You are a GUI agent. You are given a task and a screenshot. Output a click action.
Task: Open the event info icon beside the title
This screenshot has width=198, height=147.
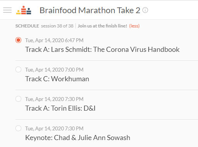(145, 10)
